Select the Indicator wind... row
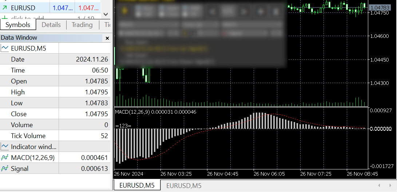Screen dimensions: 397x192 coord(55,146)
